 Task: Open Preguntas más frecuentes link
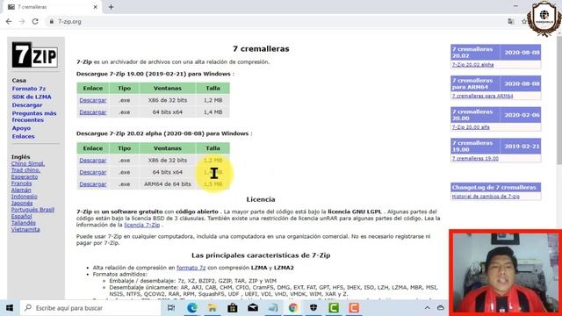point(34,117)
